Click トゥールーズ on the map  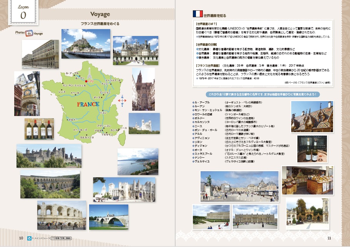tap(80, 130)
